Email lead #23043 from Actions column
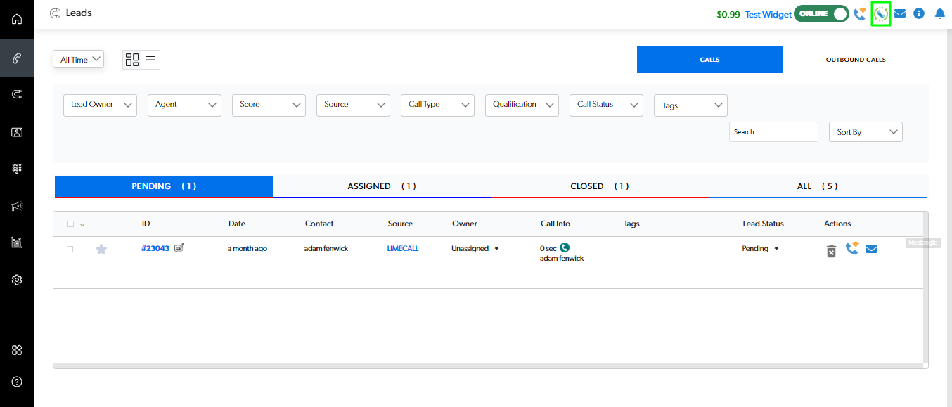 click(871, 248)
